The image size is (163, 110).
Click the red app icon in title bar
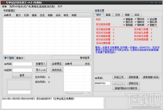coord(4,2)
